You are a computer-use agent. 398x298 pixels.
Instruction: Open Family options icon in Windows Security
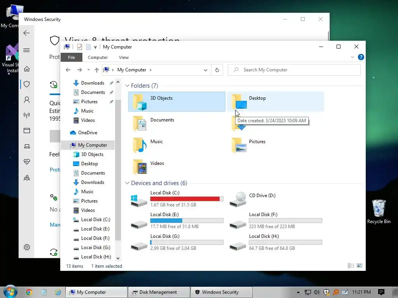click(x=27, y=178)
